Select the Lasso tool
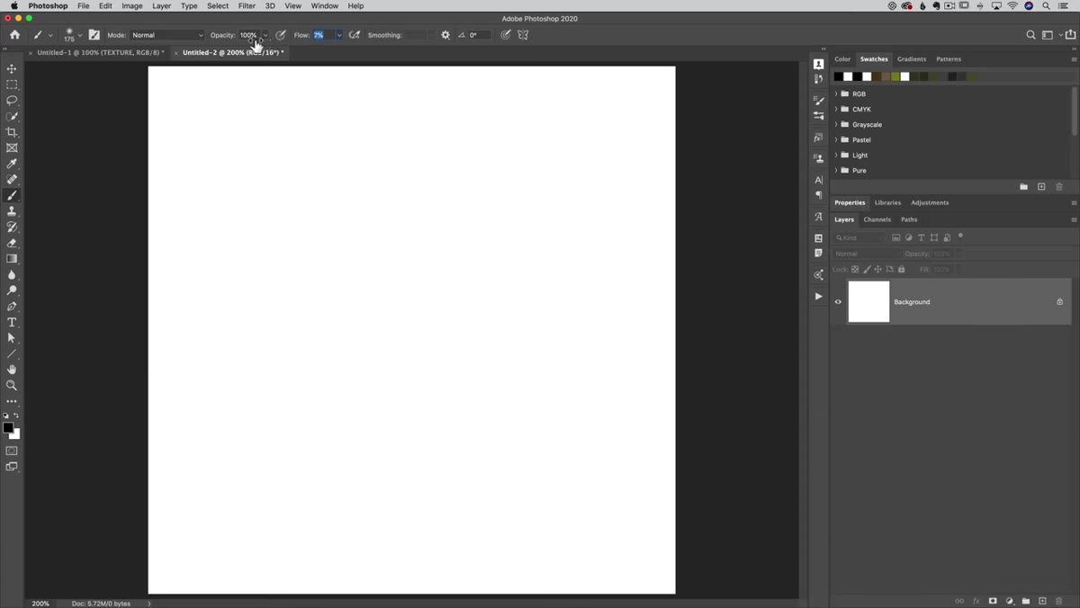 (x=12, y=101)
